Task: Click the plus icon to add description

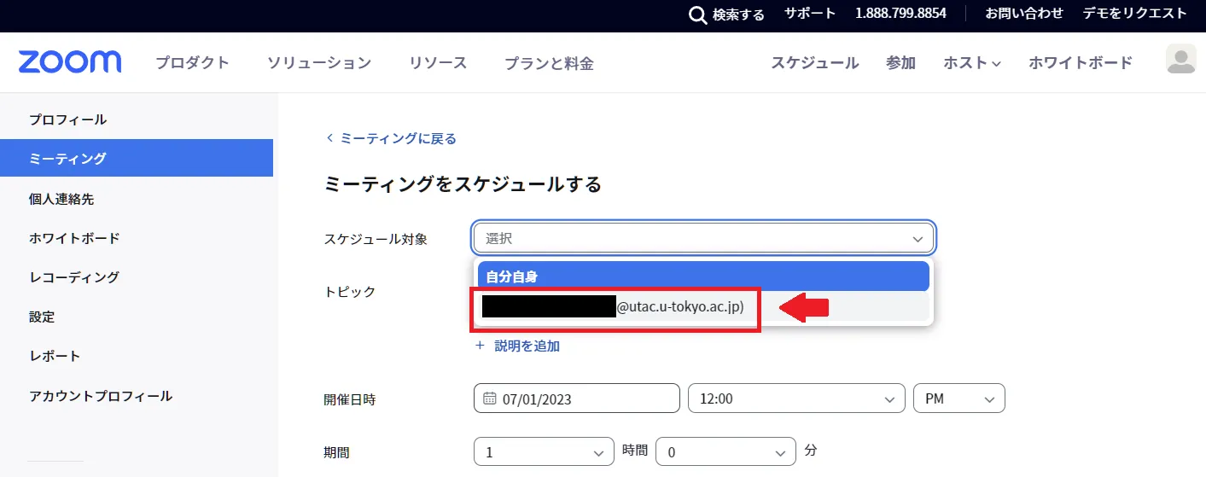Action: (x=480, y=346)
